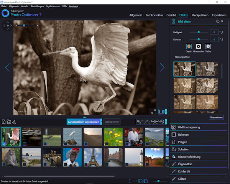Screen dimensions: 230x184
Task: Click the Kontrast slider handle
Action: pos(199,39)
